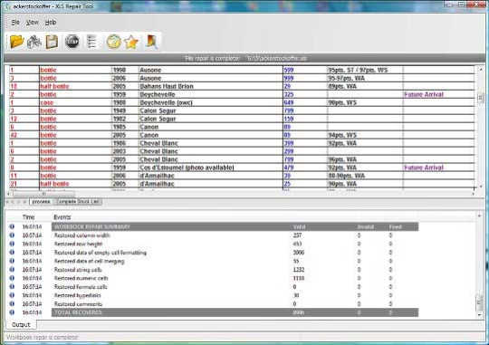Click the Events column header

(x=62, y=217)
